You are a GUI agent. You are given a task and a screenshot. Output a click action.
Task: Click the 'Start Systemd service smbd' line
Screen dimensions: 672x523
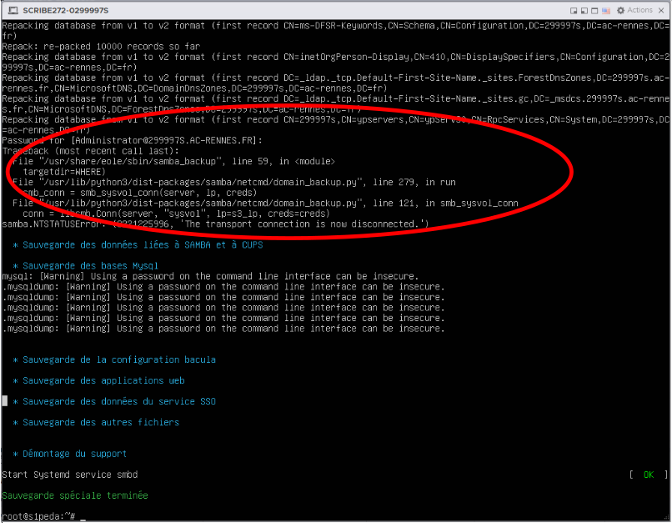(69, 475)
